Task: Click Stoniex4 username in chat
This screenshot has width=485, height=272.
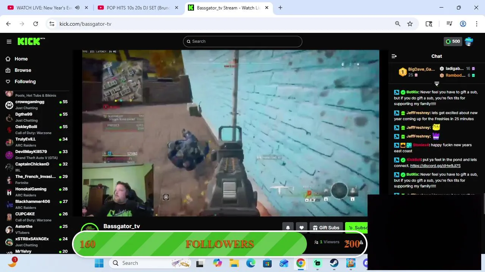Action: [421, 145]
